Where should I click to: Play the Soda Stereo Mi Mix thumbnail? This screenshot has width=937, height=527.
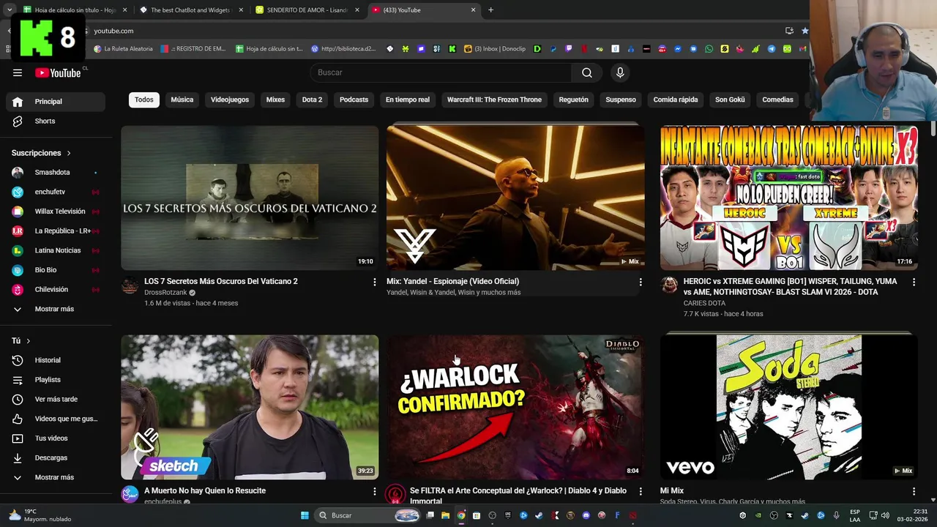click(x=788, y=408)
